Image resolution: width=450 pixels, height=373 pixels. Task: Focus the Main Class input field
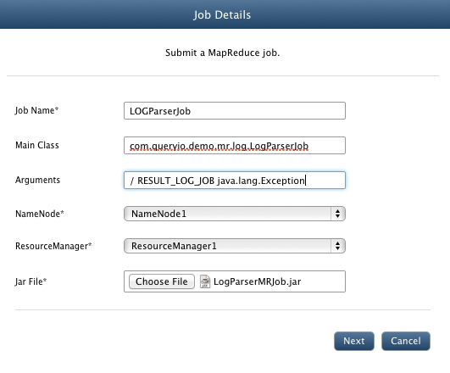tap(235, 145)
